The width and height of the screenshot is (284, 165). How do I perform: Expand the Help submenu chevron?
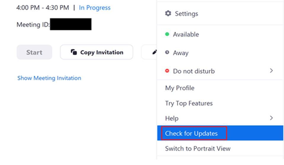click(271, 118)
